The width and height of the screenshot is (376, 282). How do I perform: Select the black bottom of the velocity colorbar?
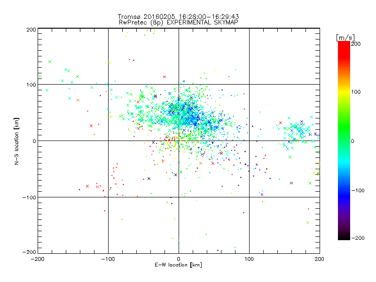[x=344, y=237]
